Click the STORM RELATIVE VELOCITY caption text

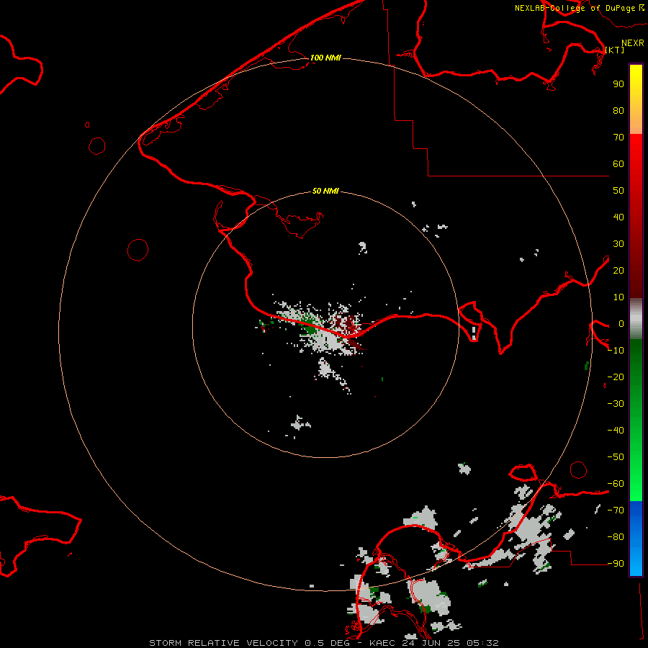[224, 643]
